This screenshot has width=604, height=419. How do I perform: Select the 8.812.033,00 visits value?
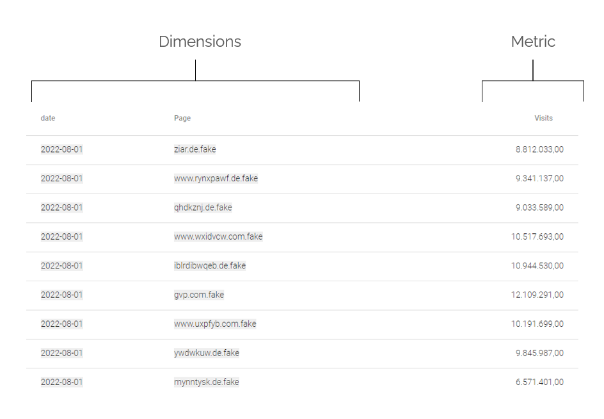pos(539,149)
